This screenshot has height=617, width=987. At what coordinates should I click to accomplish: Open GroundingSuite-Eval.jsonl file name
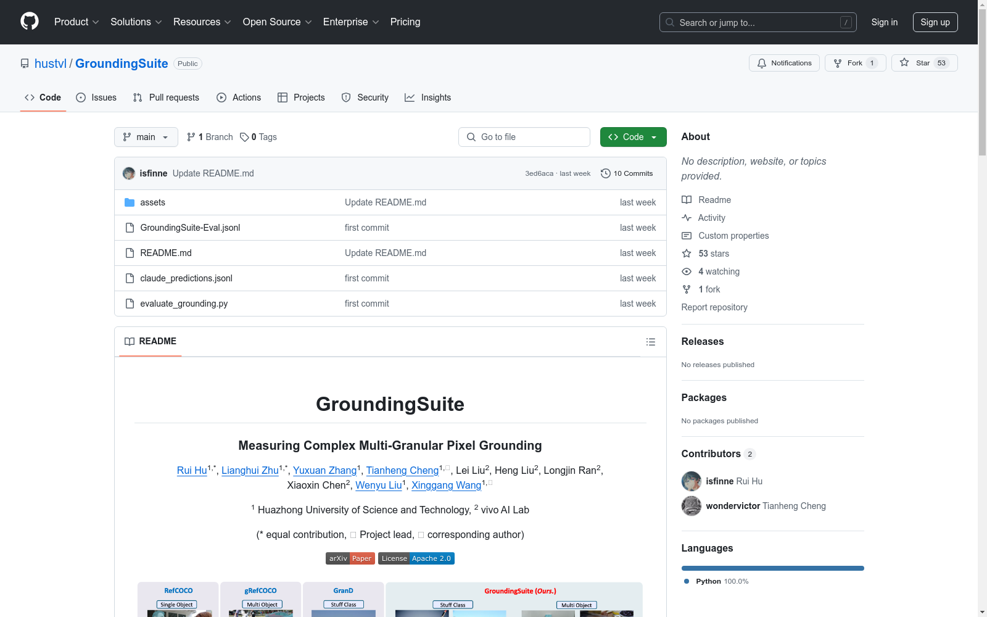(x=190, y=228)
